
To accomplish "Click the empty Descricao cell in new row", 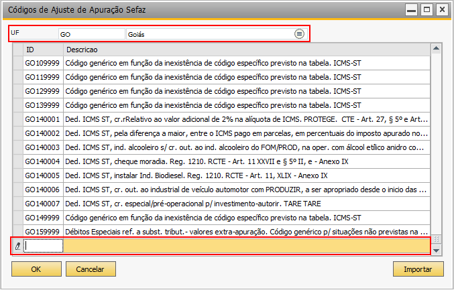I will pos(247,246).
